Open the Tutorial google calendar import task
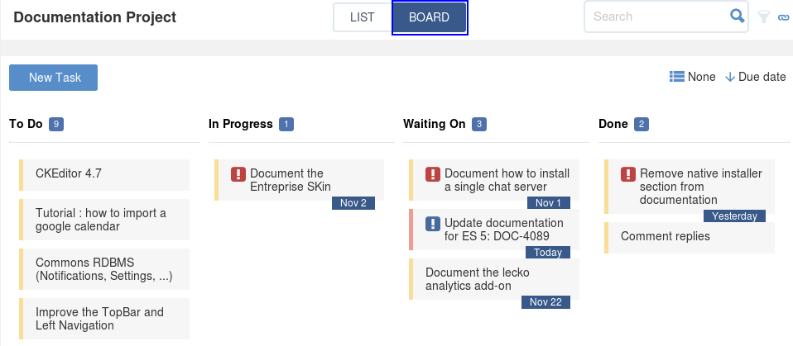Image resolution: width=793 pixels, height=346 pixels. pos(101,220)
